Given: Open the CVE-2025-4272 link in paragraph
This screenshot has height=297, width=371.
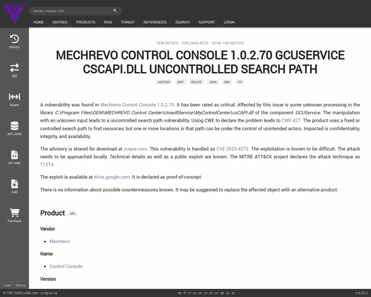Looking at the screenshot, I should [x=232, y=149].
